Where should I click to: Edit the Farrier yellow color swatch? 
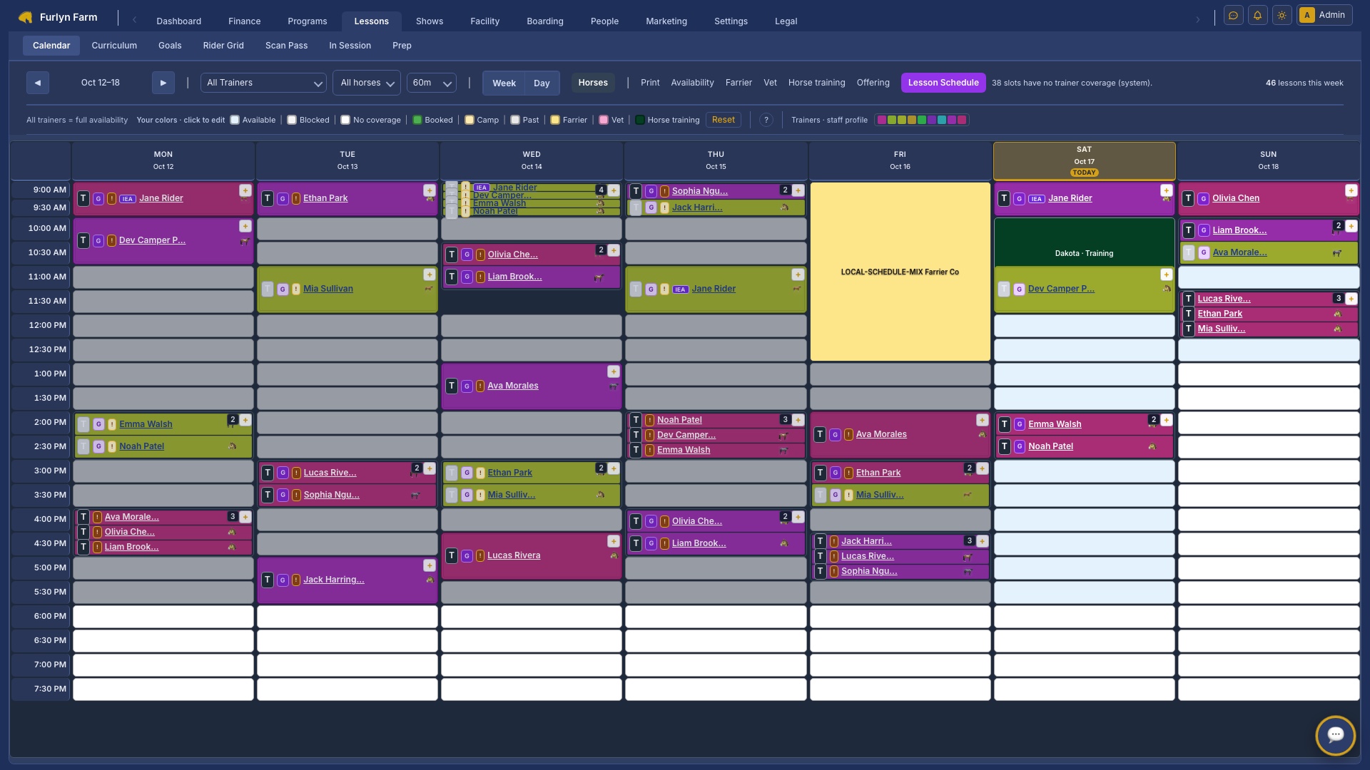(555, 120)
